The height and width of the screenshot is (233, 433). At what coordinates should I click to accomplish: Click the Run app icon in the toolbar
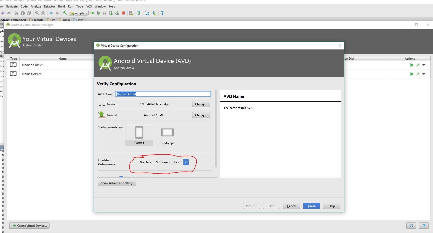pos(92,13)
